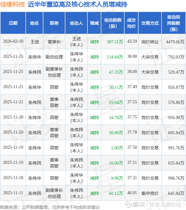Click the 董事长 position cell
The image size is (186, 210).
coord(54,42)
